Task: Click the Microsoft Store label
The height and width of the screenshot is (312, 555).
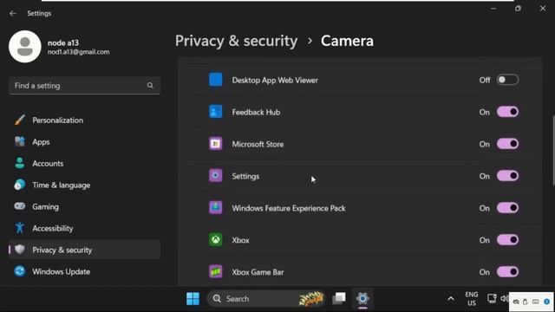Action: coord(258,145)
